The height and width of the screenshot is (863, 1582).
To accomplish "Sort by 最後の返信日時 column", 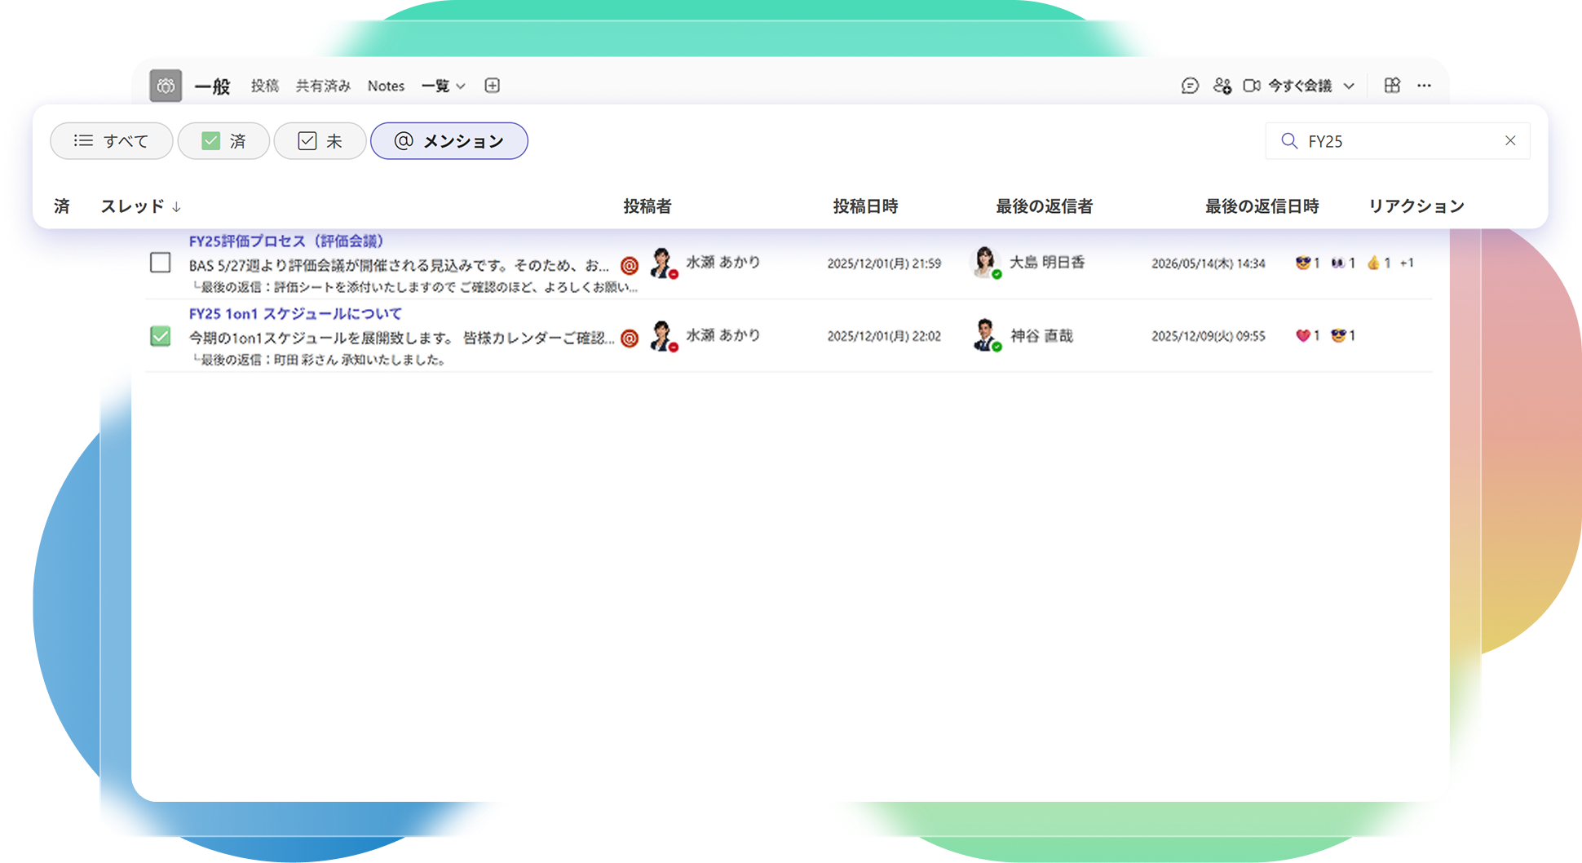I will pyautogui.click(x=1262, y=206).
